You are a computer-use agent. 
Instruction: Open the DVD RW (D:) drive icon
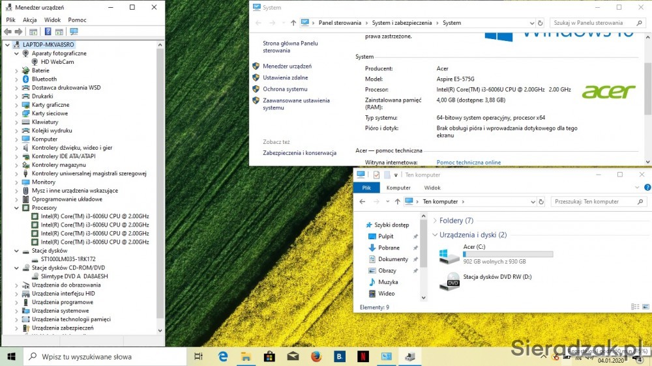click(x=449, y=282)
